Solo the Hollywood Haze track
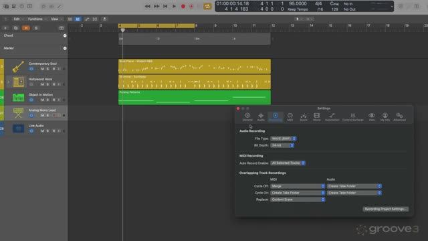The height and width of the screenshot is (241, 428). (x=47, y=84)
